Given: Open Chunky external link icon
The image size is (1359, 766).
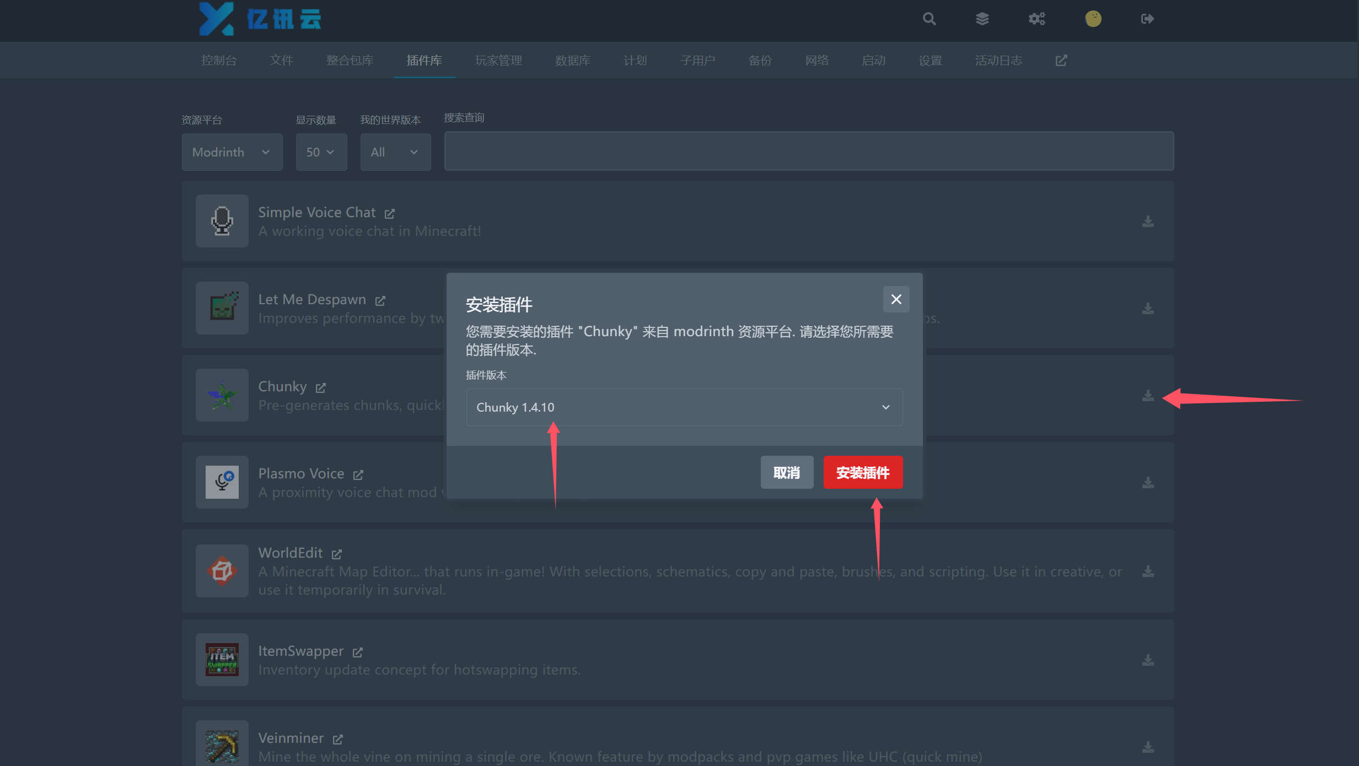Looking at the screenshot, I should [320, 387].
